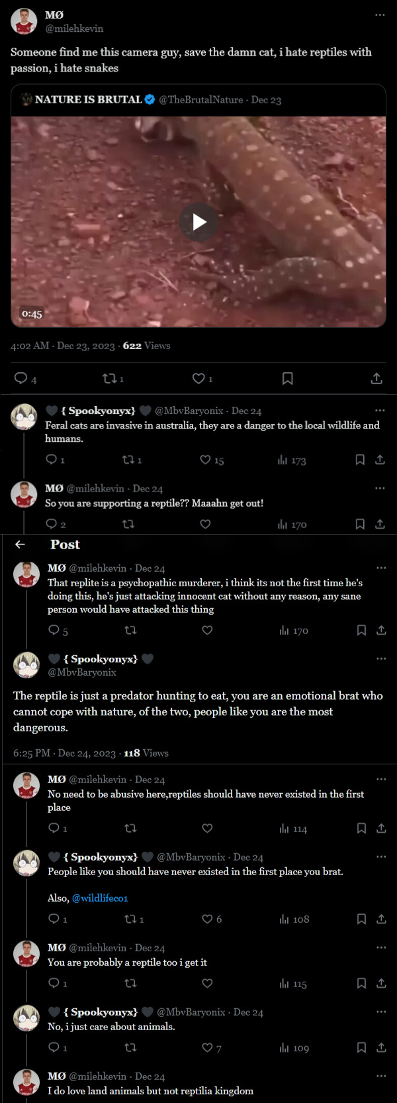The height and width of the screenshot is (1103, 397).
Task: Like the main post with 1 like
Action: click(x=198, y=378)
